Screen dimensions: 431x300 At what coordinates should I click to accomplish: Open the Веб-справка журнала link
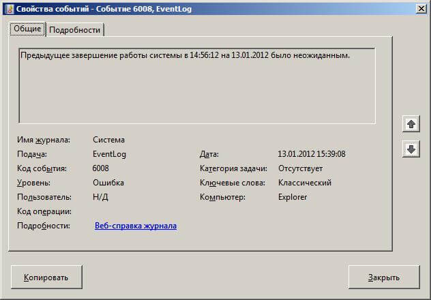[x=136, y=226]
